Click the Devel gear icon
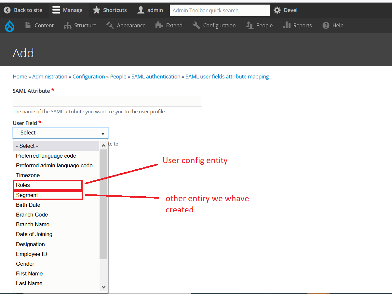Image resolution: width=392 pixels, height=294 pixels. (x=277, y=10)
